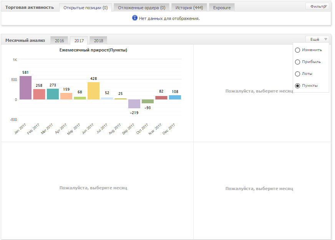Click the Jul 2017 bar (52)
This screenshot has width=335, height=240.
pyautogui.click(x=107, y=98)
